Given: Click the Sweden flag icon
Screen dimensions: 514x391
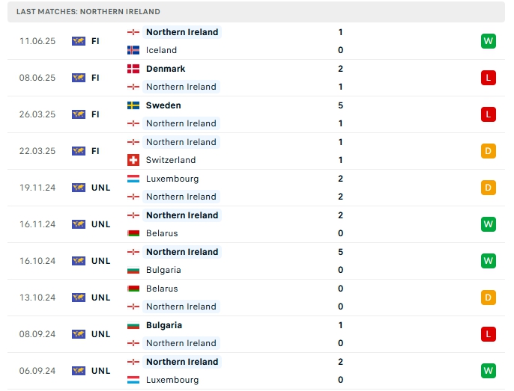Looking at the screenshot, I should coord(133,105).
